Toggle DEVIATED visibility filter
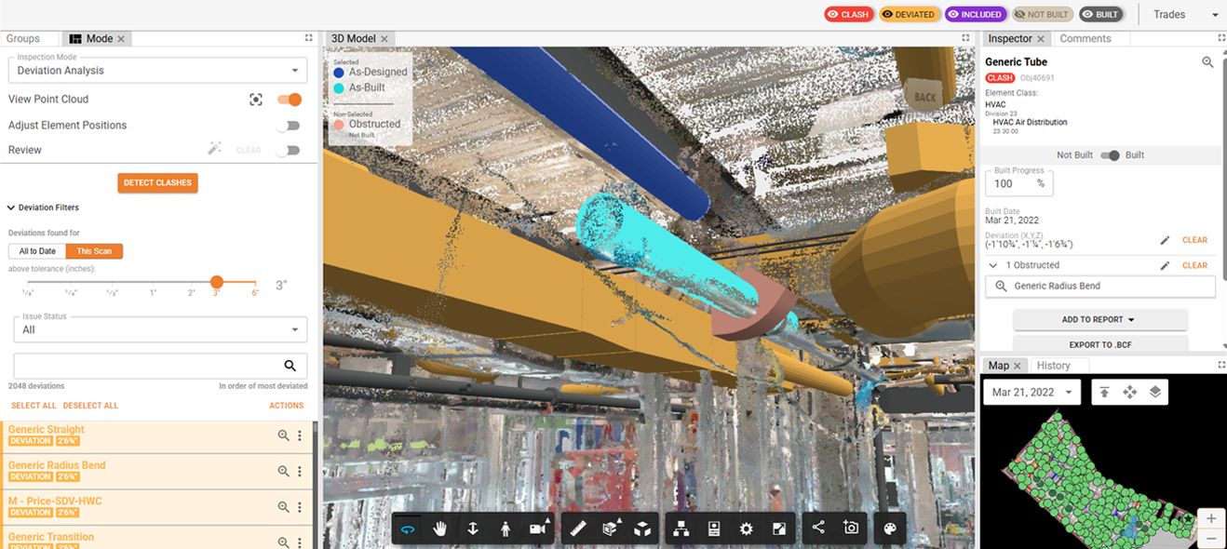This screenshot has height=549, width=1227. [x=909, y=14]
